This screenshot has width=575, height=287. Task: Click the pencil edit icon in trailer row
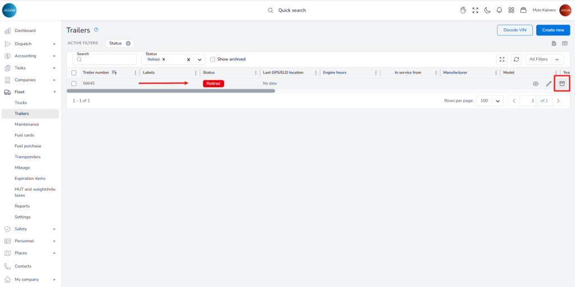click(549, 84)
